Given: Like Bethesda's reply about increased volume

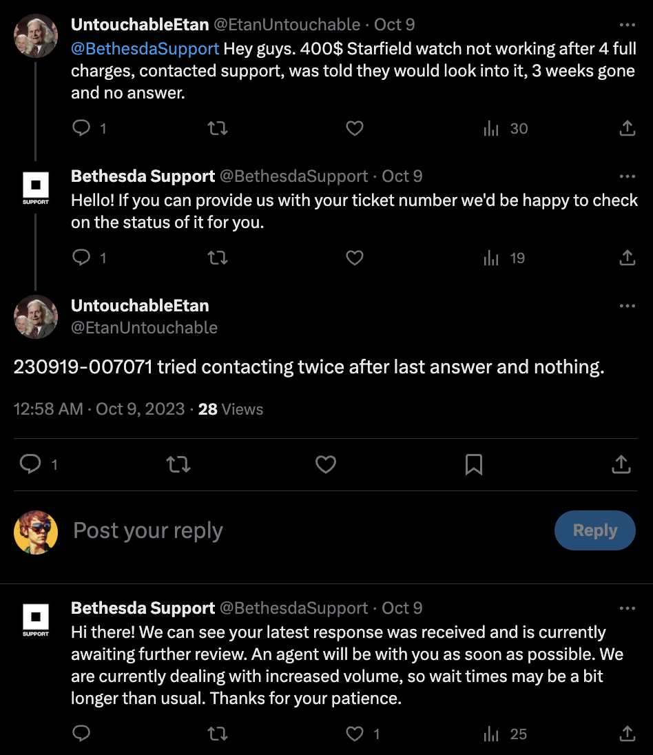Looking at the screenshot, I should [x=355, y=734].
